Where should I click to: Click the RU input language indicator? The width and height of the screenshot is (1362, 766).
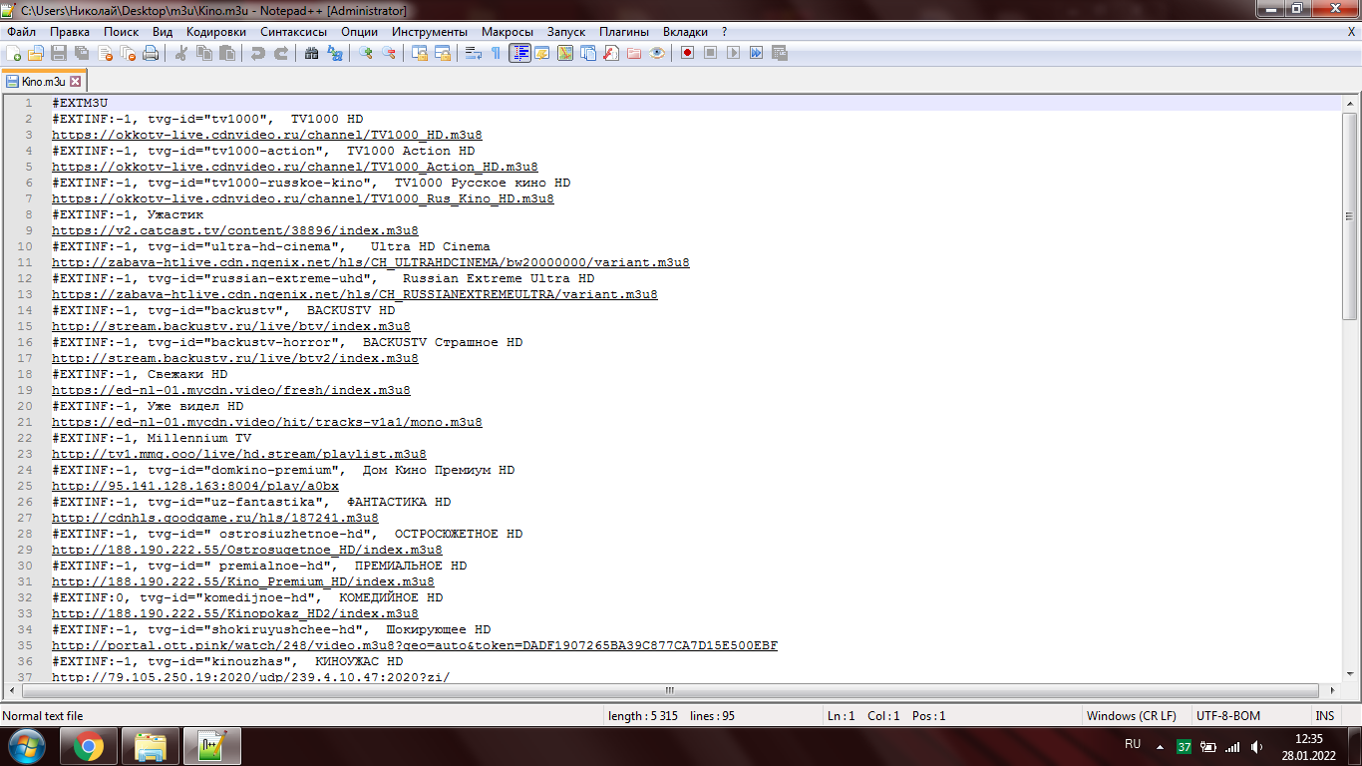(1133, 744)
